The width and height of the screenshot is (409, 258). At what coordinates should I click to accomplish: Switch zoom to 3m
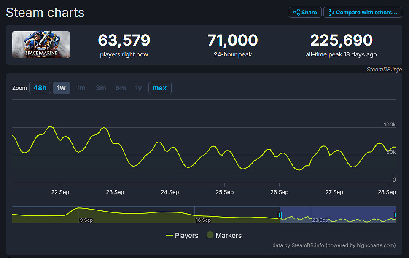pyautogui.click(x=101, y=88)
